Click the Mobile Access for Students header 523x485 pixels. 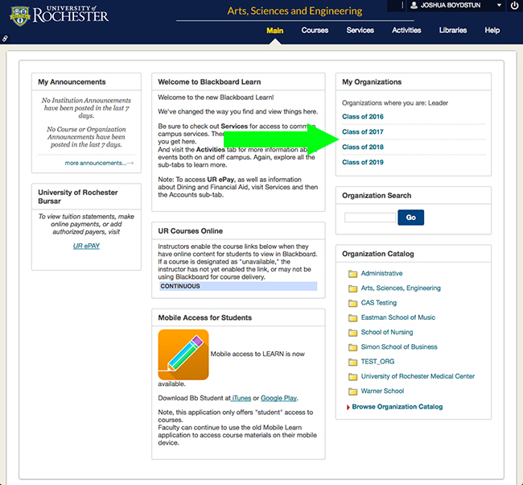238,317
